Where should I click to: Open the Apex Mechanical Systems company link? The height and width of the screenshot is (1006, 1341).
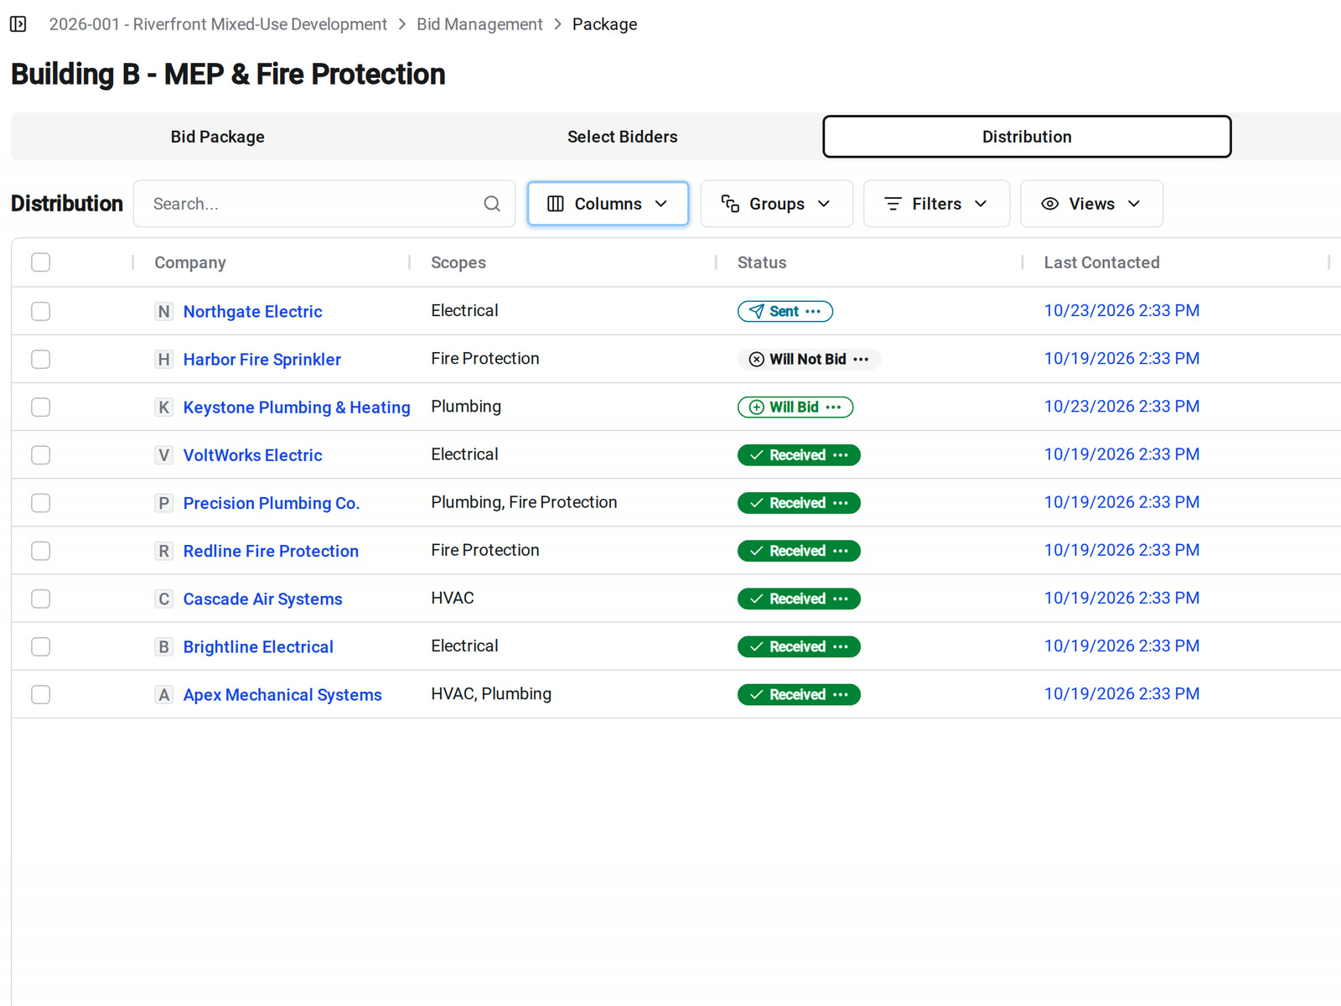point(282,695)
